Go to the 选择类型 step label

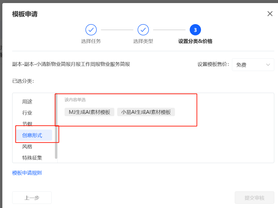(143, 41)
